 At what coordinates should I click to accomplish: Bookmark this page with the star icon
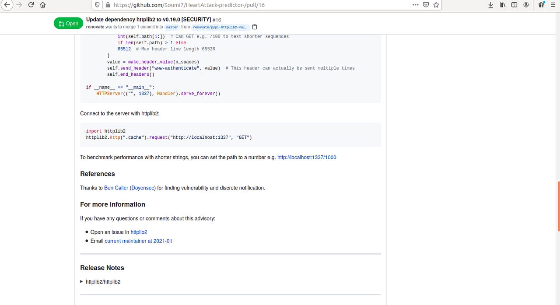(435, 5)
